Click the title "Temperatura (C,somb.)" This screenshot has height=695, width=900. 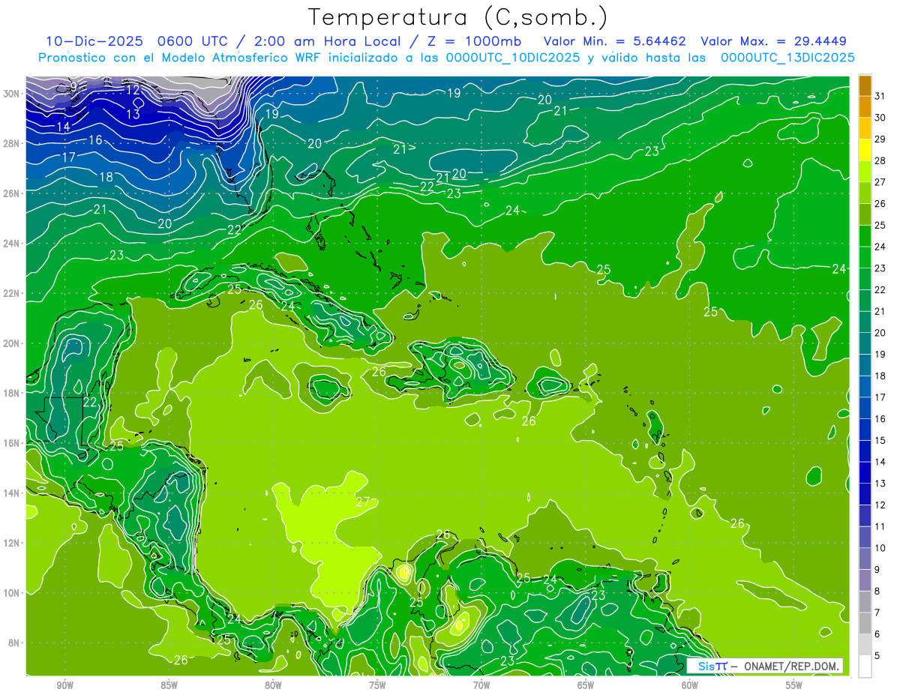pos(458,17)
